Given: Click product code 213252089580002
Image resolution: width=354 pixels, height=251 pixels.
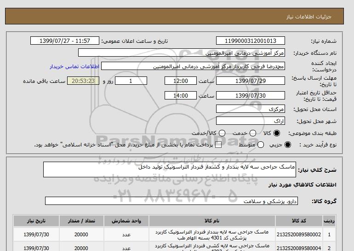Looking at the screenshot, I should pyautogui.click(x=299, y=234).
